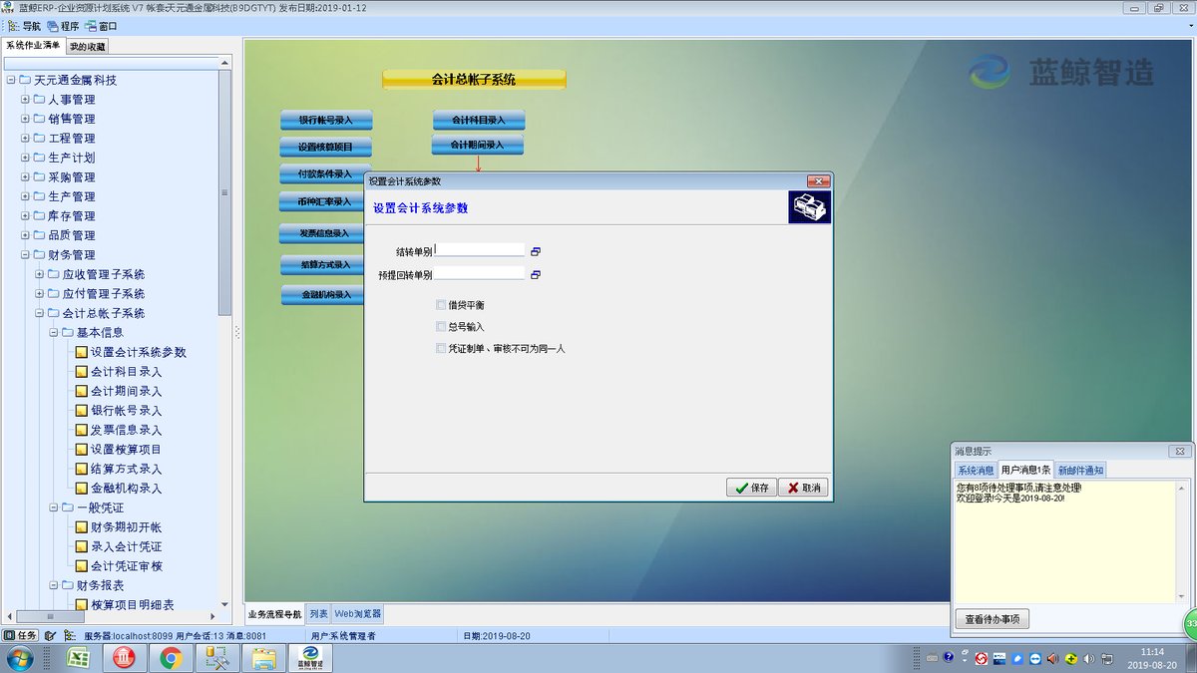Click the red swirl tray icon

tap(982, 659)
